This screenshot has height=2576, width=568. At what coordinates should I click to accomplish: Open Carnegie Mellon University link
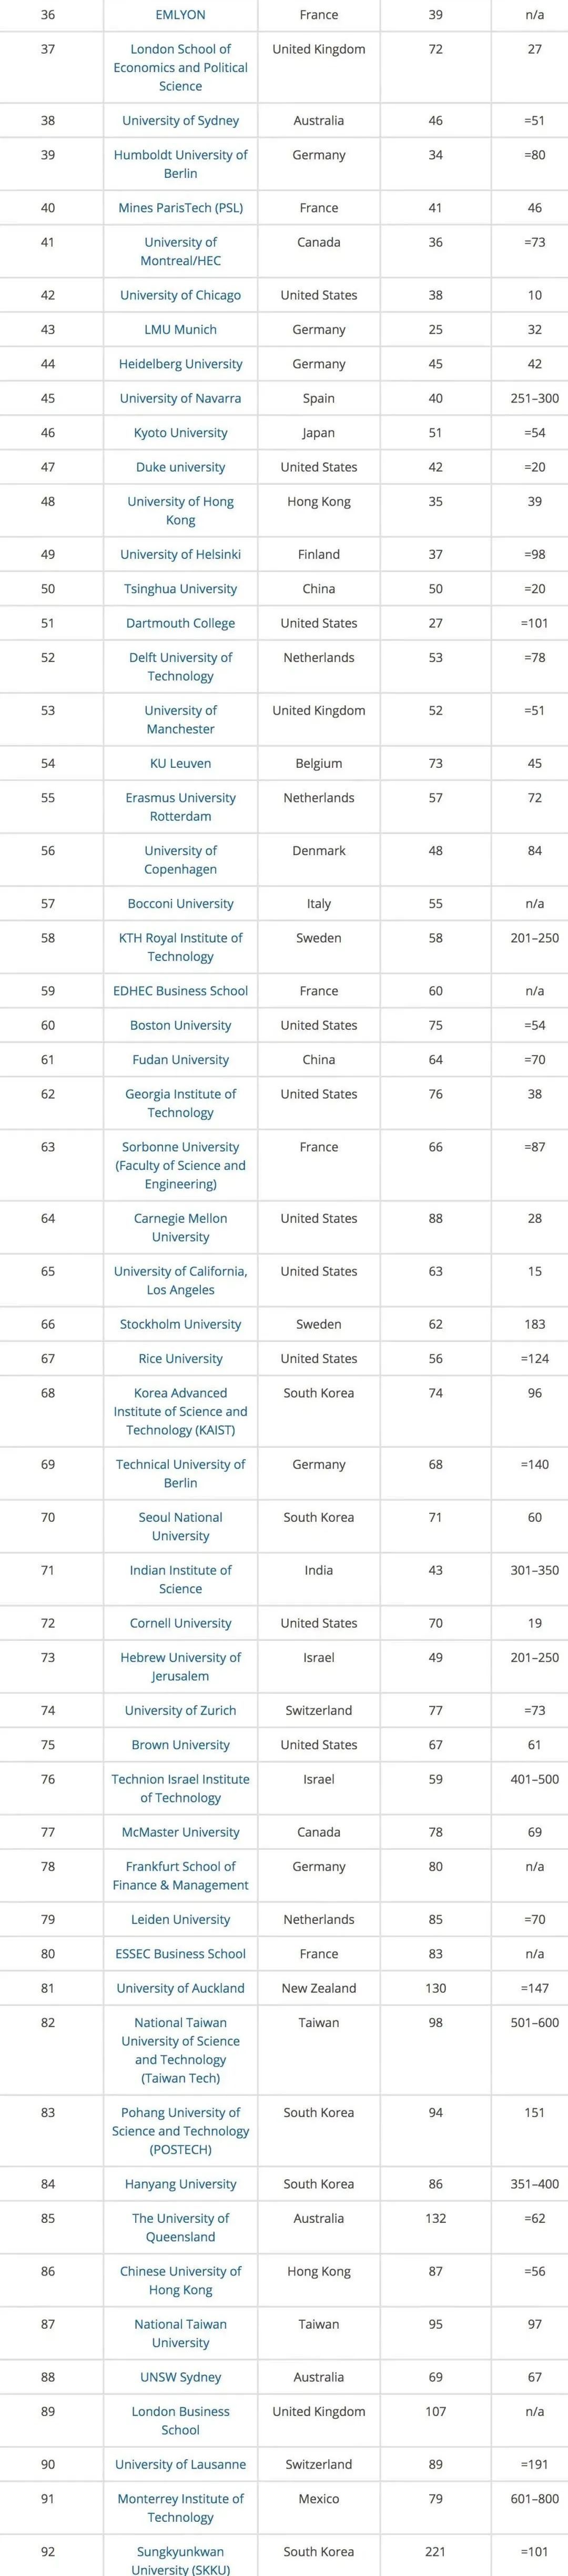180,1227
